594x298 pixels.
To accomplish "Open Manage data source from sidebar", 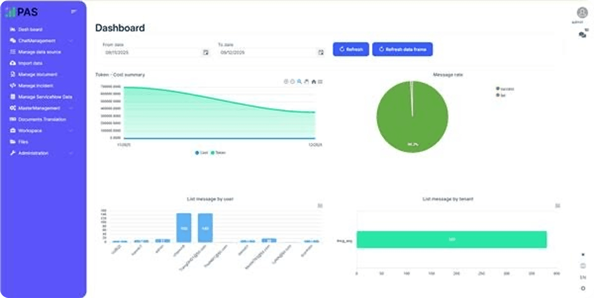I will [x=39, y=52].
